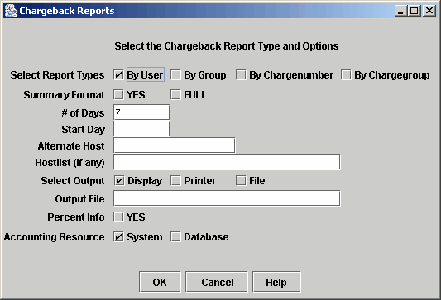Confirm with the OK button
This screenshot has width=441, height=300.
click(x=160, y=282)
